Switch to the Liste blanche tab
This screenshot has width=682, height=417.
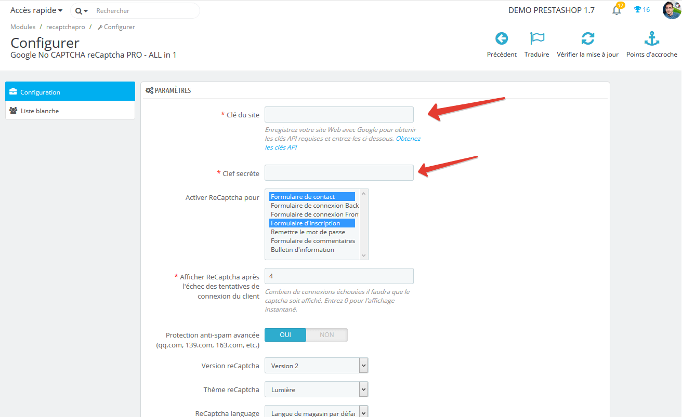pyautogui.click(x=70, y=111)
